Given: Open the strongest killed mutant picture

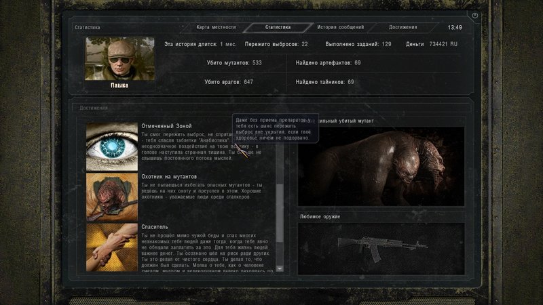Looking at the screenshot, I should click(x=381, y=166).
